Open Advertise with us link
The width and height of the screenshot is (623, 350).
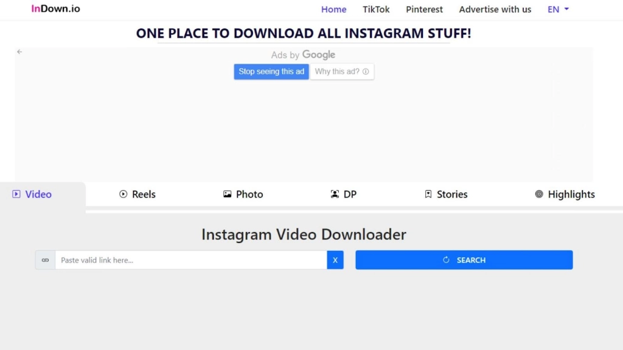pos(495,9)
